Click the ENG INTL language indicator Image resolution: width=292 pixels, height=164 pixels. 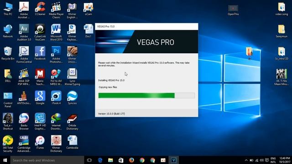[273, 160]
